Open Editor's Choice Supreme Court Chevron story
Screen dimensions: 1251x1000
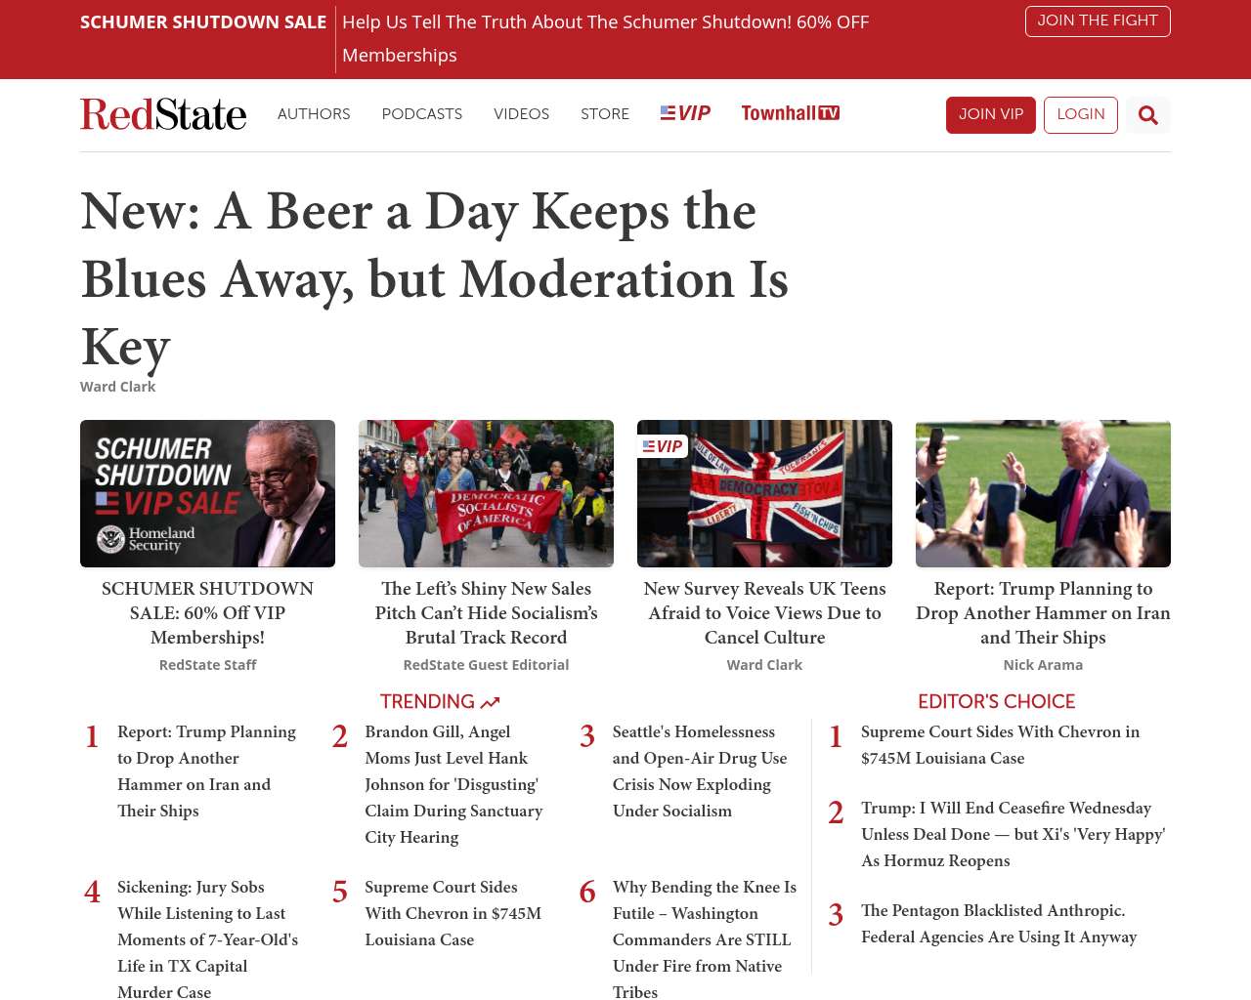pos(1000,745)
